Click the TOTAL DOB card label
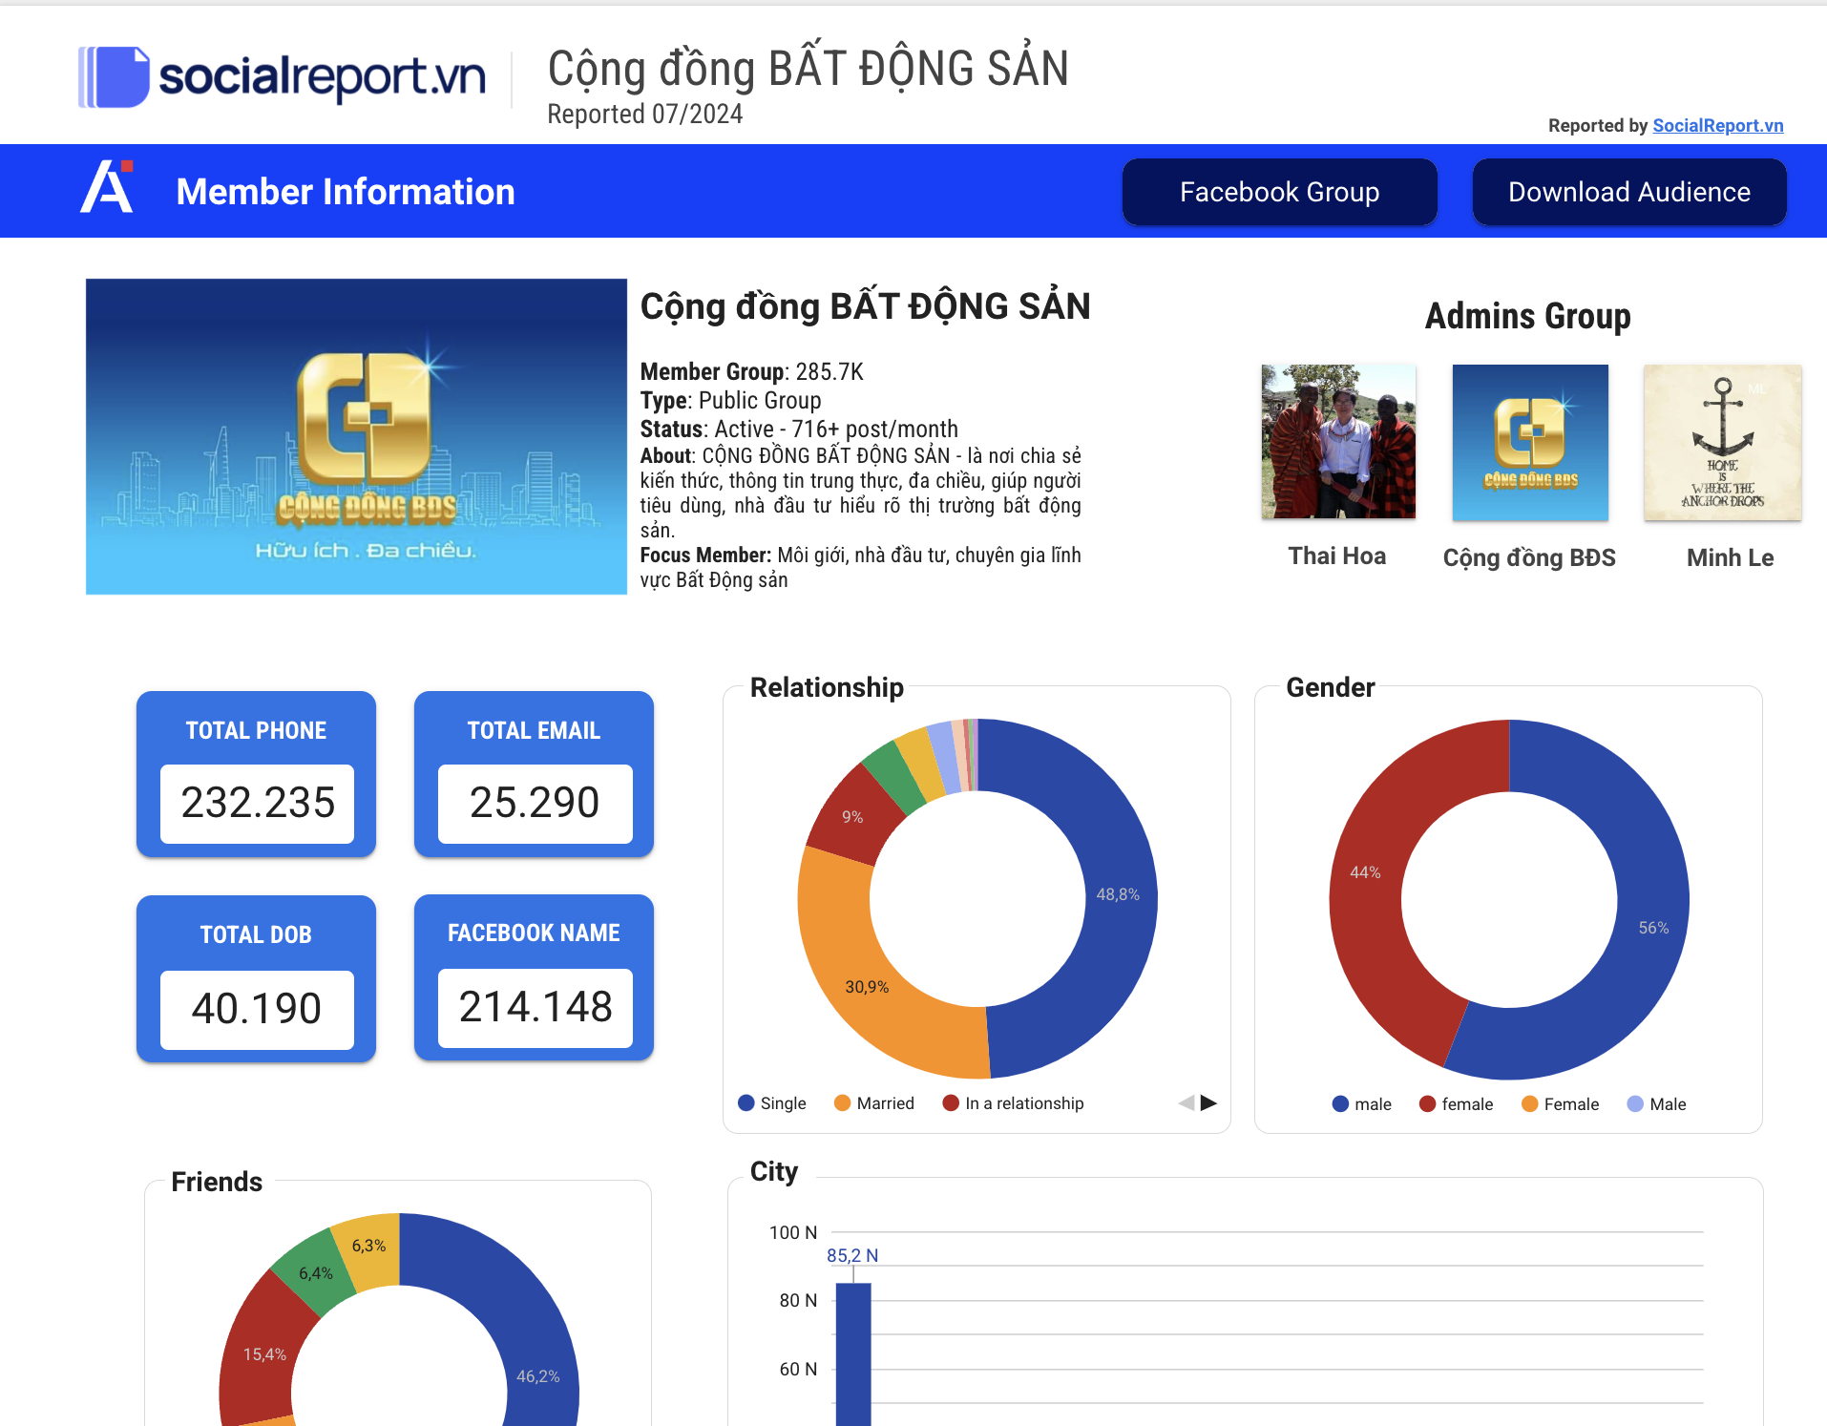The height and width of the screenshot is (1426, 1827). coord(256,934)
